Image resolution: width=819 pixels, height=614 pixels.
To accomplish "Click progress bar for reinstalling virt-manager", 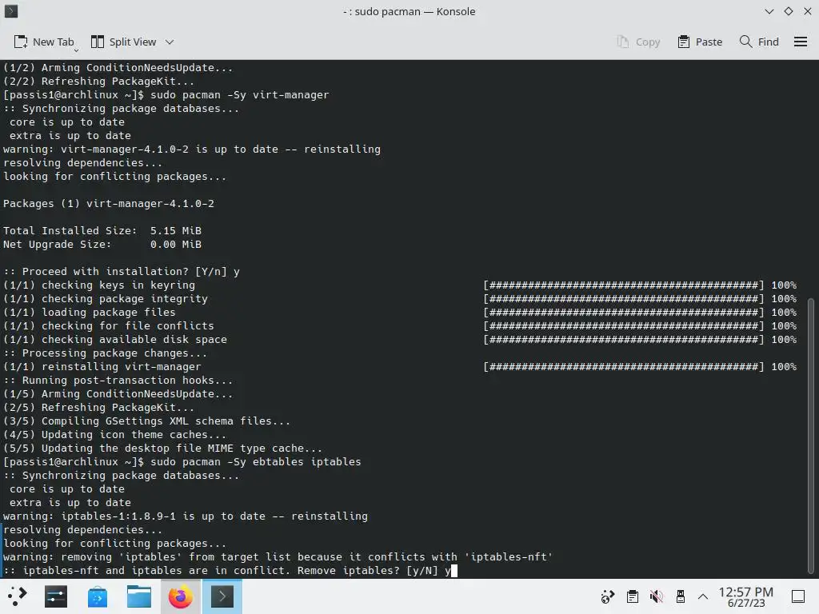I will click(624, 366).
